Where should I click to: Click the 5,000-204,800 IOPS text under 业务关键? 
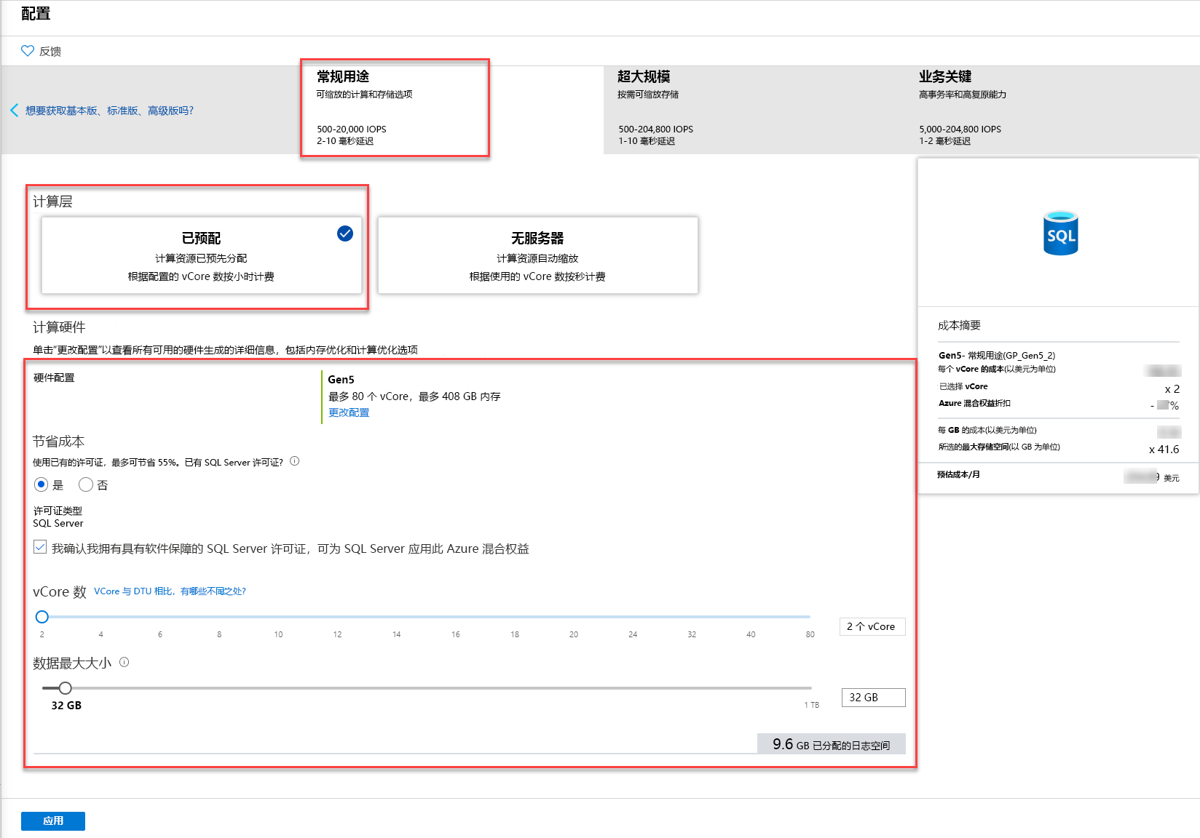pyautogui.click(x=960, y=129)
